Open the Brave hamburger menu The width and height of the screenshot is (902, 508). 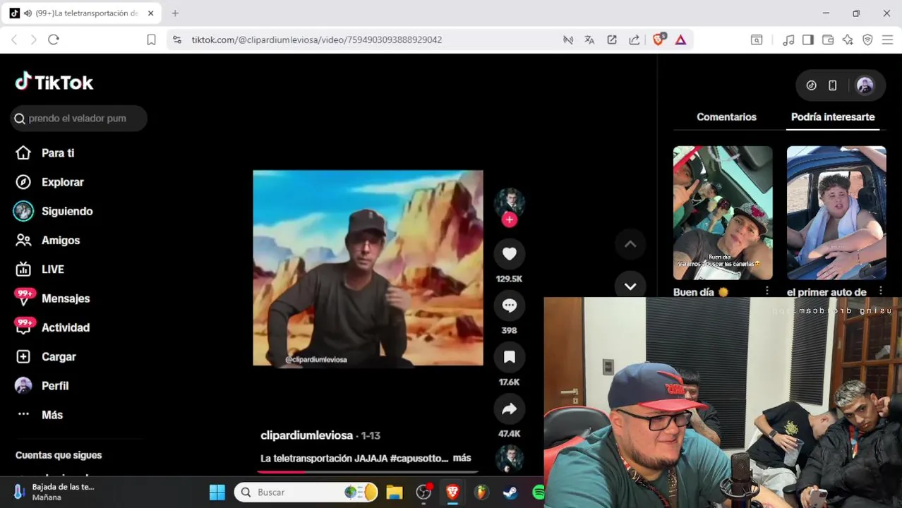887,40
